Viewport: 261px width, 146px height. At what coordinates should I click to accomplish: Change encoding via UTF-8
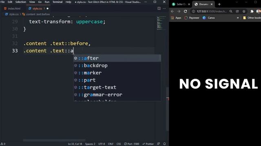click(102, 144)
